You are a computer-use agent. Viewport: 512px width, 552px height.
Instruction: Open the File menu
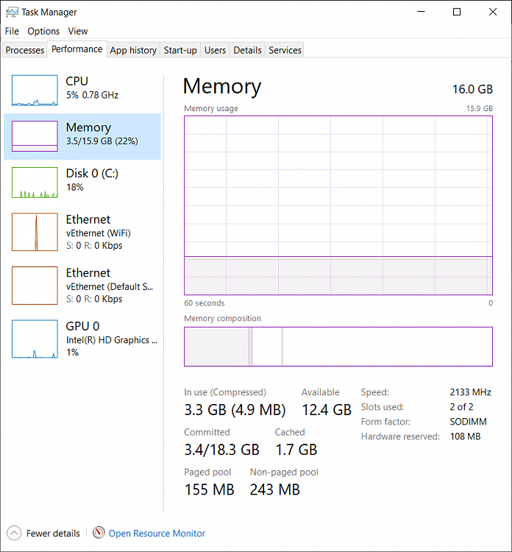tap(12, 32)
